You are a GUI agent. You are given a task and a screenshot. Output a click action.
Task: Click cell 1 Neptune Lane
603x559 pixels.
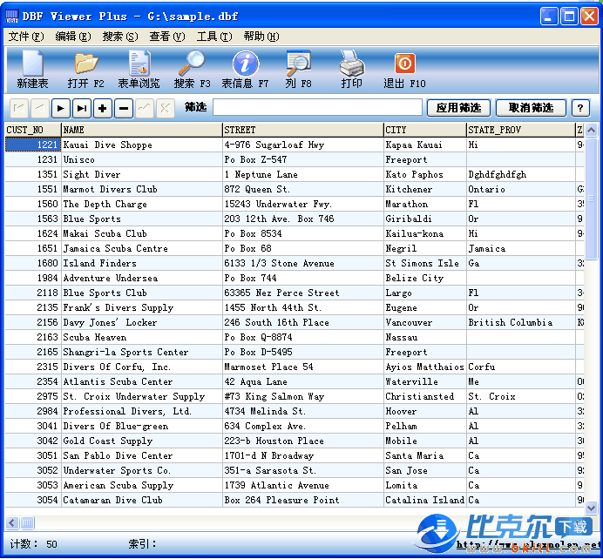303,174
